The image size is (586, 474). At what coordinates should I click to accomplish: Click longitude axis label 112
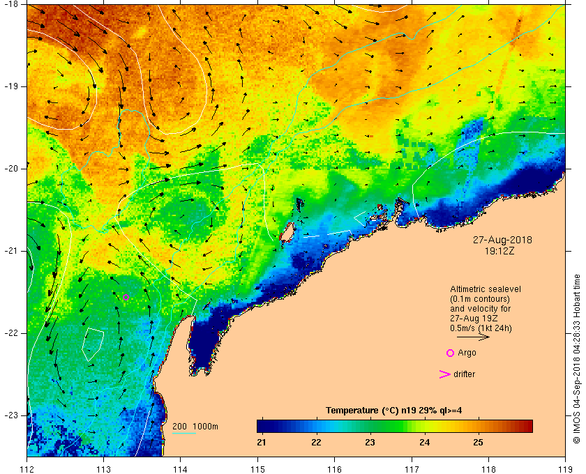27,469
